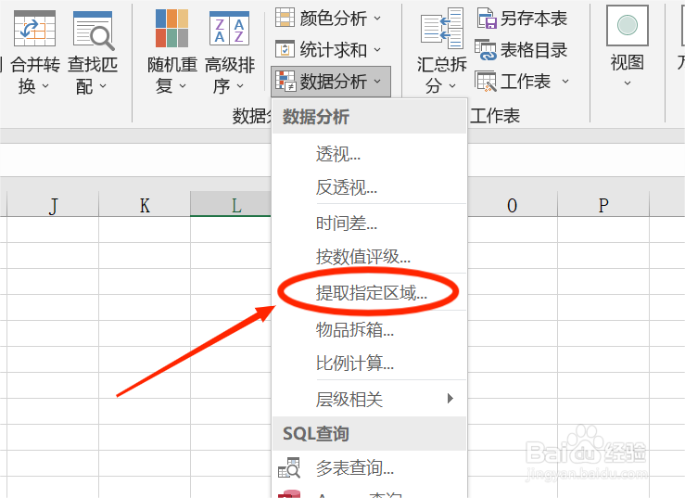Open the 颜色分析 dropdown chevron
This screenshot has height=498, width=685.
click(x=377, y=19)
